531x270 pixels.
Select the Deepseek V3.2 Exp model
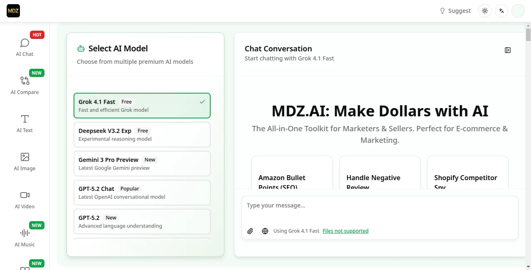point(142,134)
